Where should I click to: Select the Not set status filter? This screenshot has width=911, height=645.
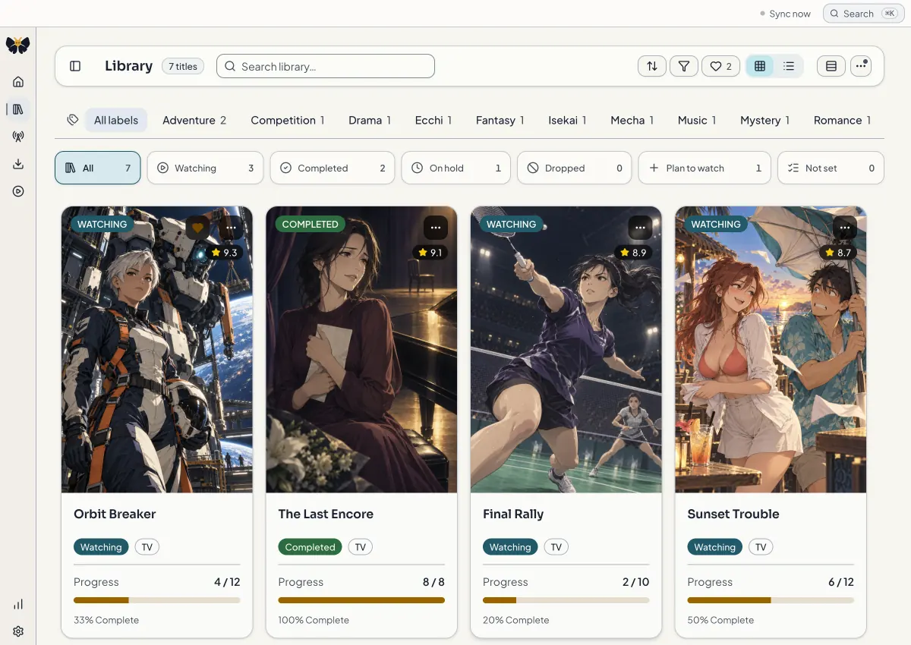tap(831, 168)
